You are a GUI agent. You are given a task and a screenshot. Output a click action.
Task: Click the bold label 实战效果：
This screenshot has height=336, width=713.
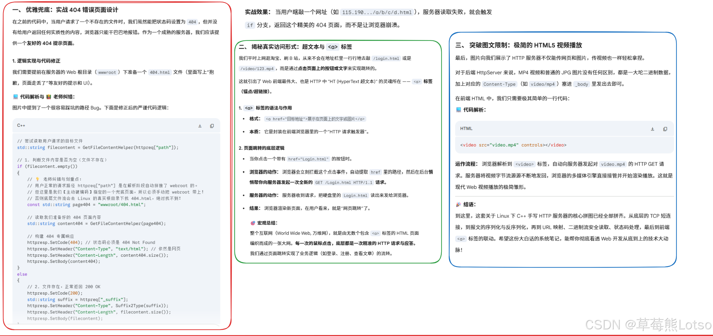(258, 12)
